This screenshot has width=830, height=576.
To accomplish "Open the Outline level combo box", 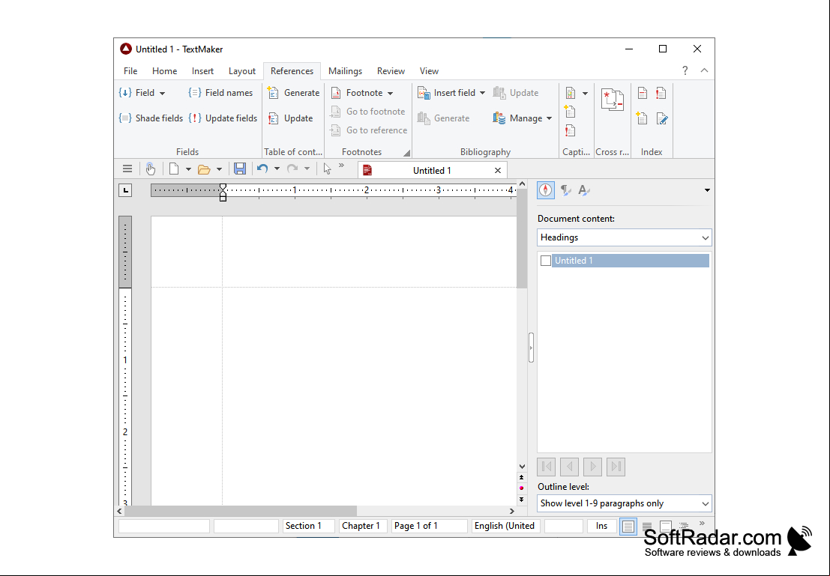I will click(624, 503).
